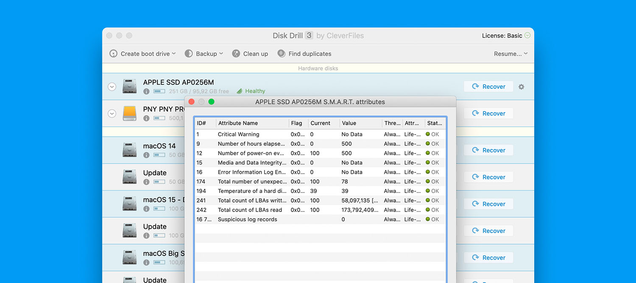Click OK status dot of Suspicious log records
This screenshot has width=636, height=283.
point(428,219)
